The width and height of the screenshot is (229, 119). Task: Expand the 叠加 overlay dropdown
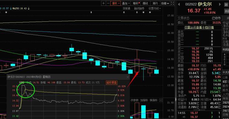point(126,3)
